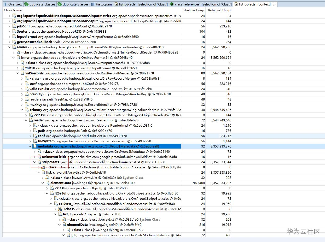Collapse the inner OrcInputFormat$1 node
Image resolution: width=325 pixels, height=242 pixels.
14,57
